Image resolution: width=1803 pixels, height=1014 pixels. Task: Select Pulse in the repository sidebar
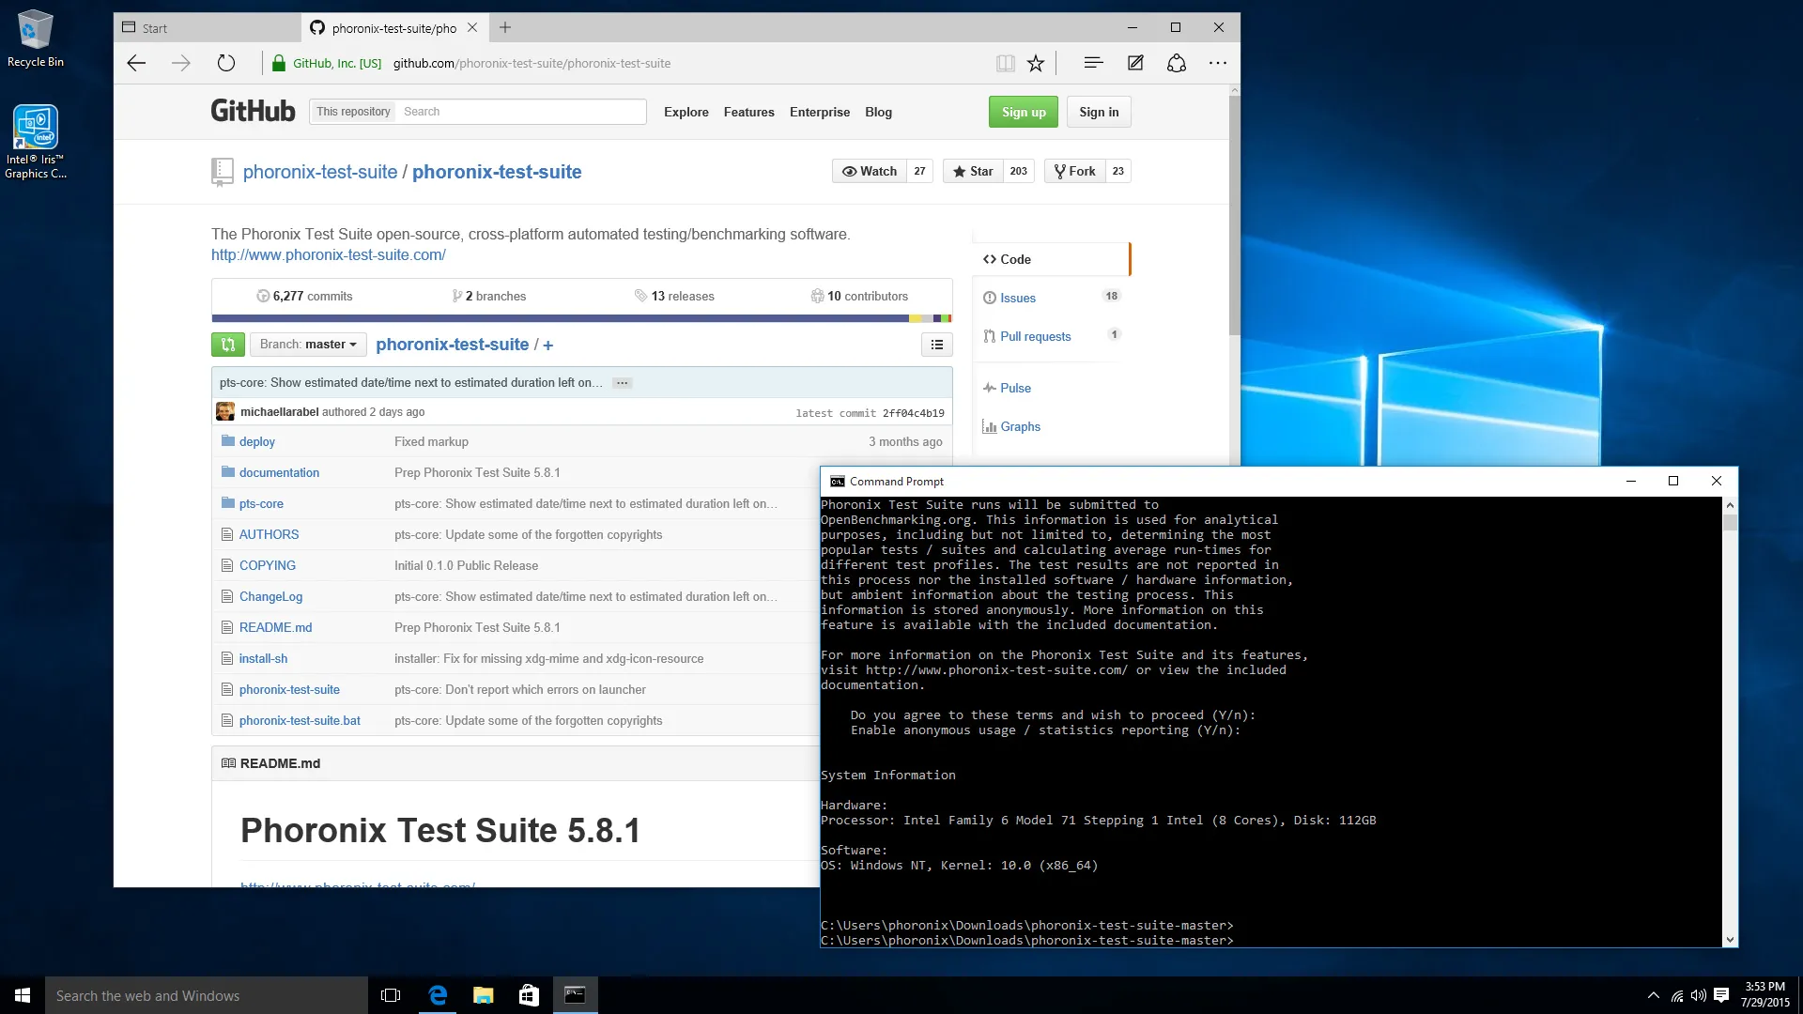1015,388
